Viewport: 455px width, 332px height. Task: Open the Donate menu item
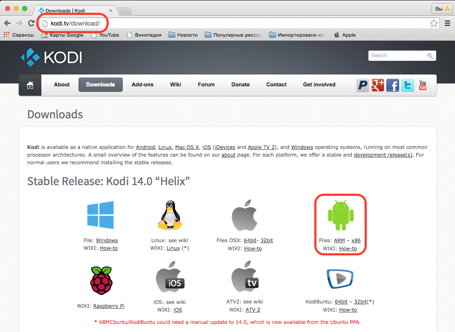[241, 85]
